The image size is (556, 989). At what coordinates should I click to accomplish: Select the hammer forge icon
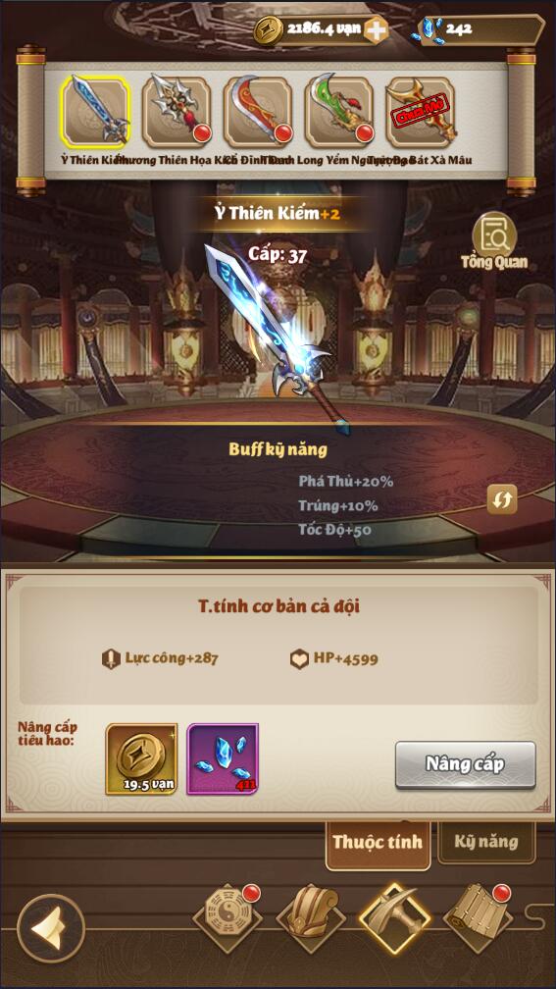(x=394, y=917)
